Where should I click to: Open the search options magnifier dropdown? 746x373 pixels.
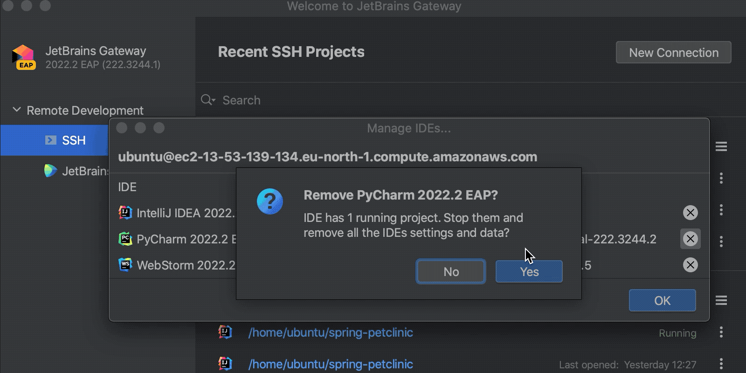coord(208,100)
